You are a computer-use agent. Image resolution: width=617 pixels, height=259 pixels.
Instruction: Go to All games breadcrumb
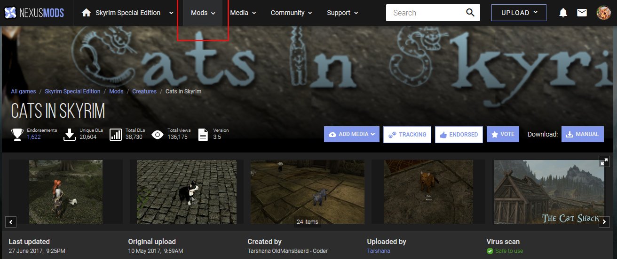coord(24,91)
